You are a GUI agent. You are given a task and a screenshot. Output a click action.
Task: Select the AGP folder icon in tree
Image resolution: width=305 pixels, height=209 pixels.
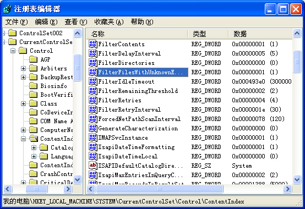33,59
